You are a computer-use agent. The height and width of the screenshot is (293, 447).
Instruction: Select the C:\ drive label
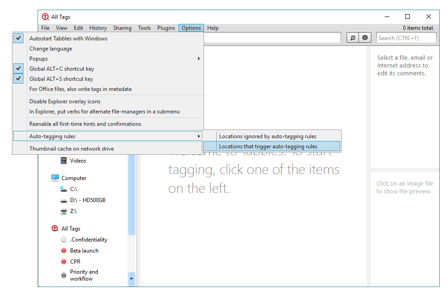tap(74, 189)
